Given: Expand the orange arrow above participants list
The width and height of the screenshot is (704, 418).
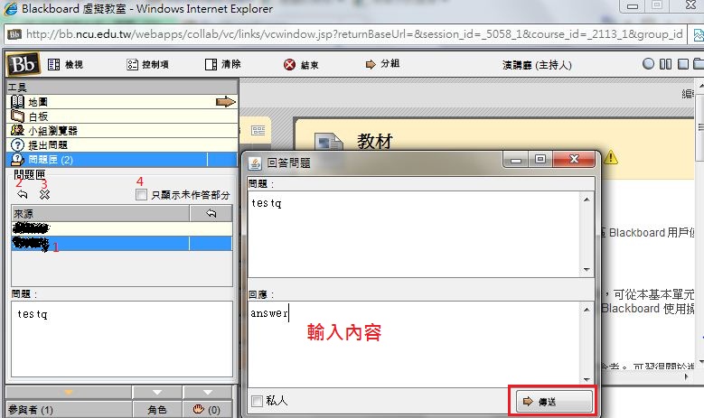Looking at the screenshot, I should point(67,392).
